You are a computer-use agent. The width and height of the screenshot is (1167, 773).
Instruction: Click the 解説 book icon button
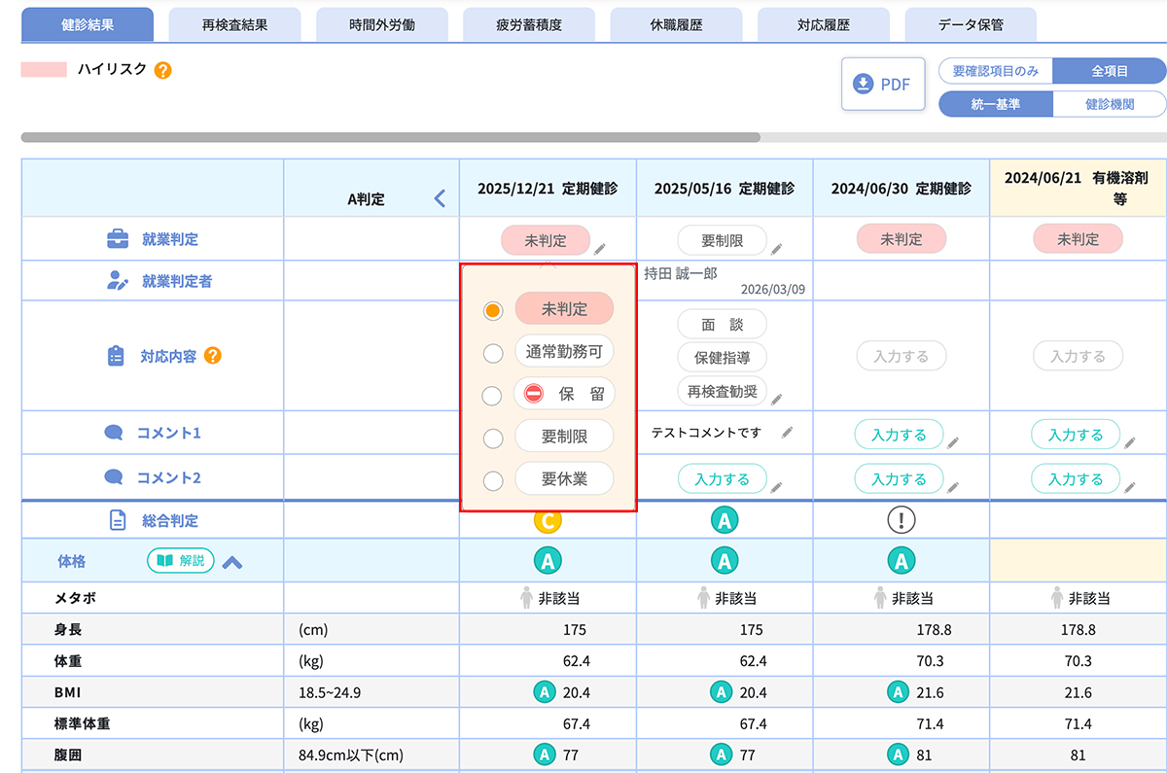[x=180, y=561]
